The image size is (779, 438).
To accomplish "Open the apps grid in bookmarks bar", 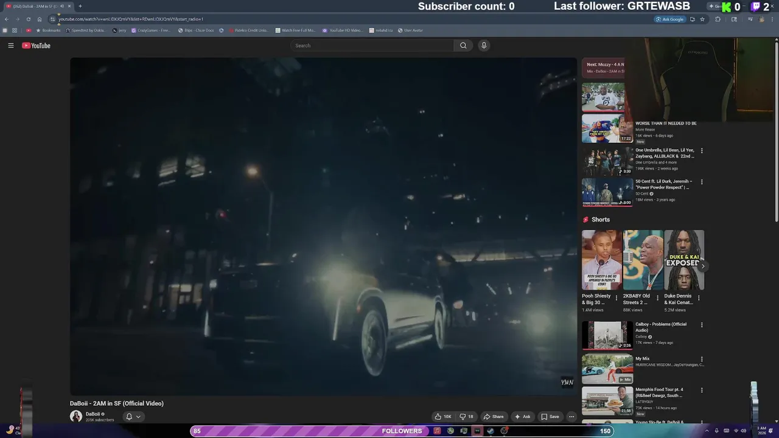I will click(15, 30).
